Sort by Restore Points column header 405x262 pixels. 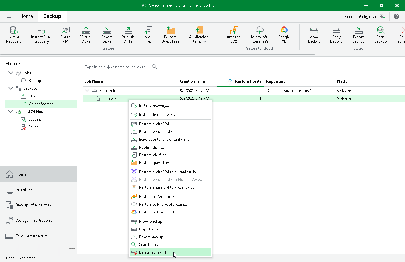click(241, 81)
